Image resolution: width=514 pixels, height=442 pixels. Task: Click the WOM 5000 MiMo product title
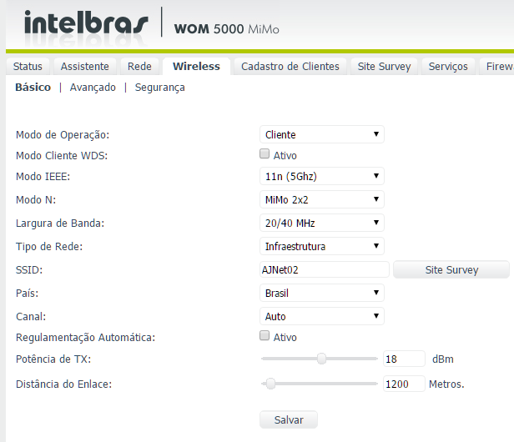tap(226, 29)
